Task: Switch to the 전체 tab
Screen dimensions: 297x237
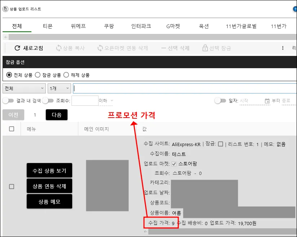Action: (17, 26)
